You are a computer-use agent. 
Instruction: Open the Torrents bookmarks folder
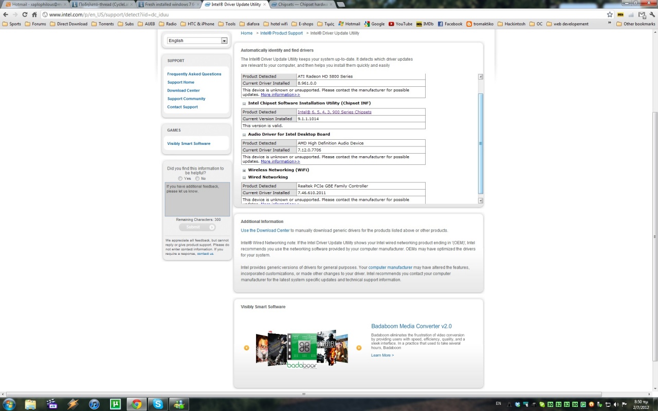(x=102, y=24)
